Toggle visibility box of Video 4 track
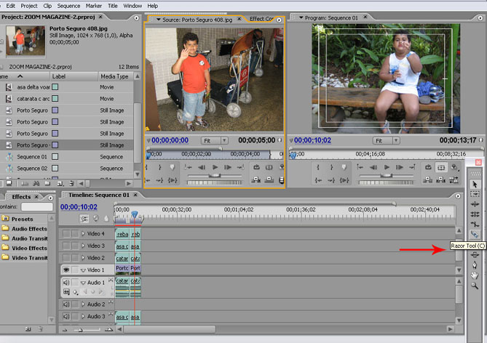Viewport: 487px width, 343px height. click(66, 234)
